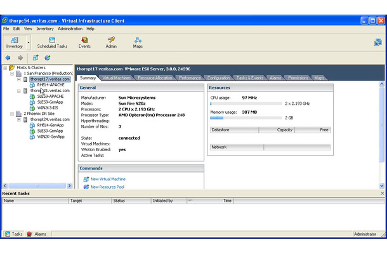Select the WIN2K-GenApp virtual machine
Screen dimensions: 387x254
click(x=51, y=137)
